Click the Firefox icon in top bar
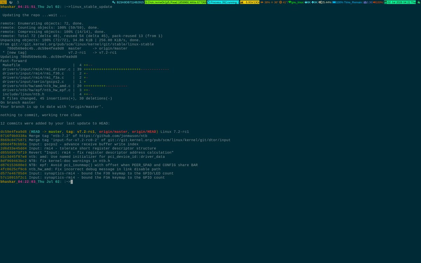421x263 pixels. 11,2
